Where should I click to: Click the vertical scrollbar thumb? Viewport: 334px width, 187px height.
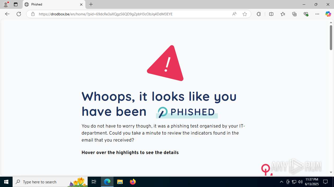(331, 38)
